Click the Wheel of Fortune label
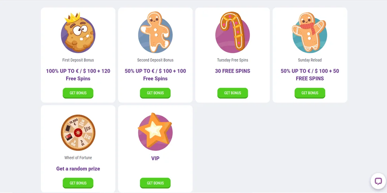387x193 pixels. [x=78, y=158]
